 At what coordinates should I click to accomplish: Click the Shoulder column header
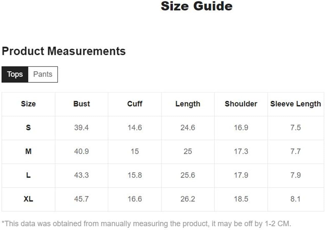coord(241,104)
